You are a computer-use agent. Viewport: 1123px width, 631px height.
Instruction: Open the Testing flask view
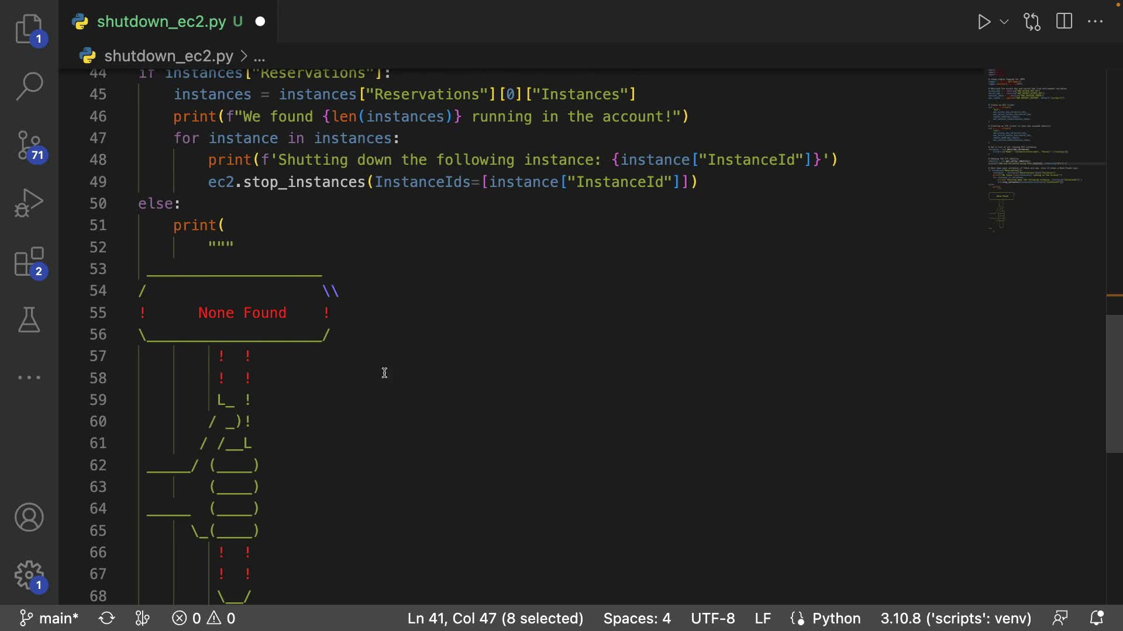pos(29,320)
